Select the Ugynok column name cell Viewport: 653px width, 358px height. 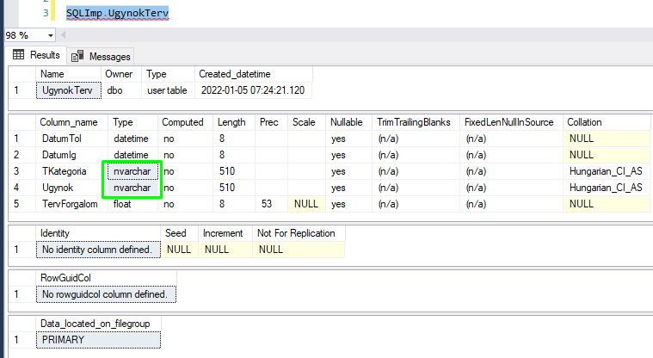(71, 188)
